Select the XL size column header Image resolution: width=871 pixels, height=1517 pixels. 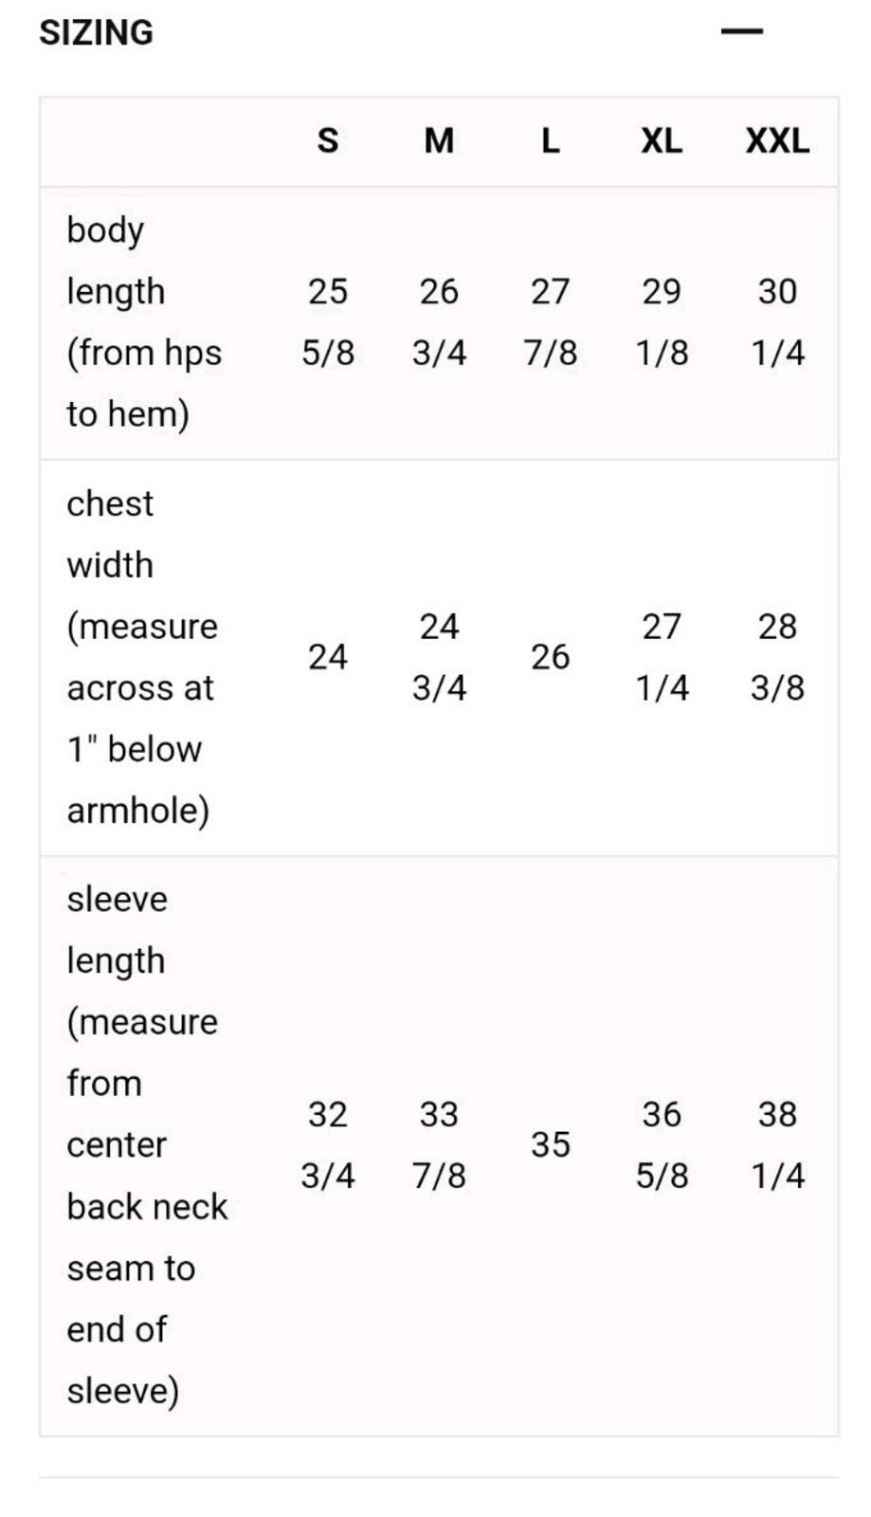[x=662, y=141]
